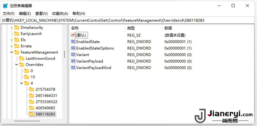
Task: Open the 查看(V) menu
Action: coord(41,14)
